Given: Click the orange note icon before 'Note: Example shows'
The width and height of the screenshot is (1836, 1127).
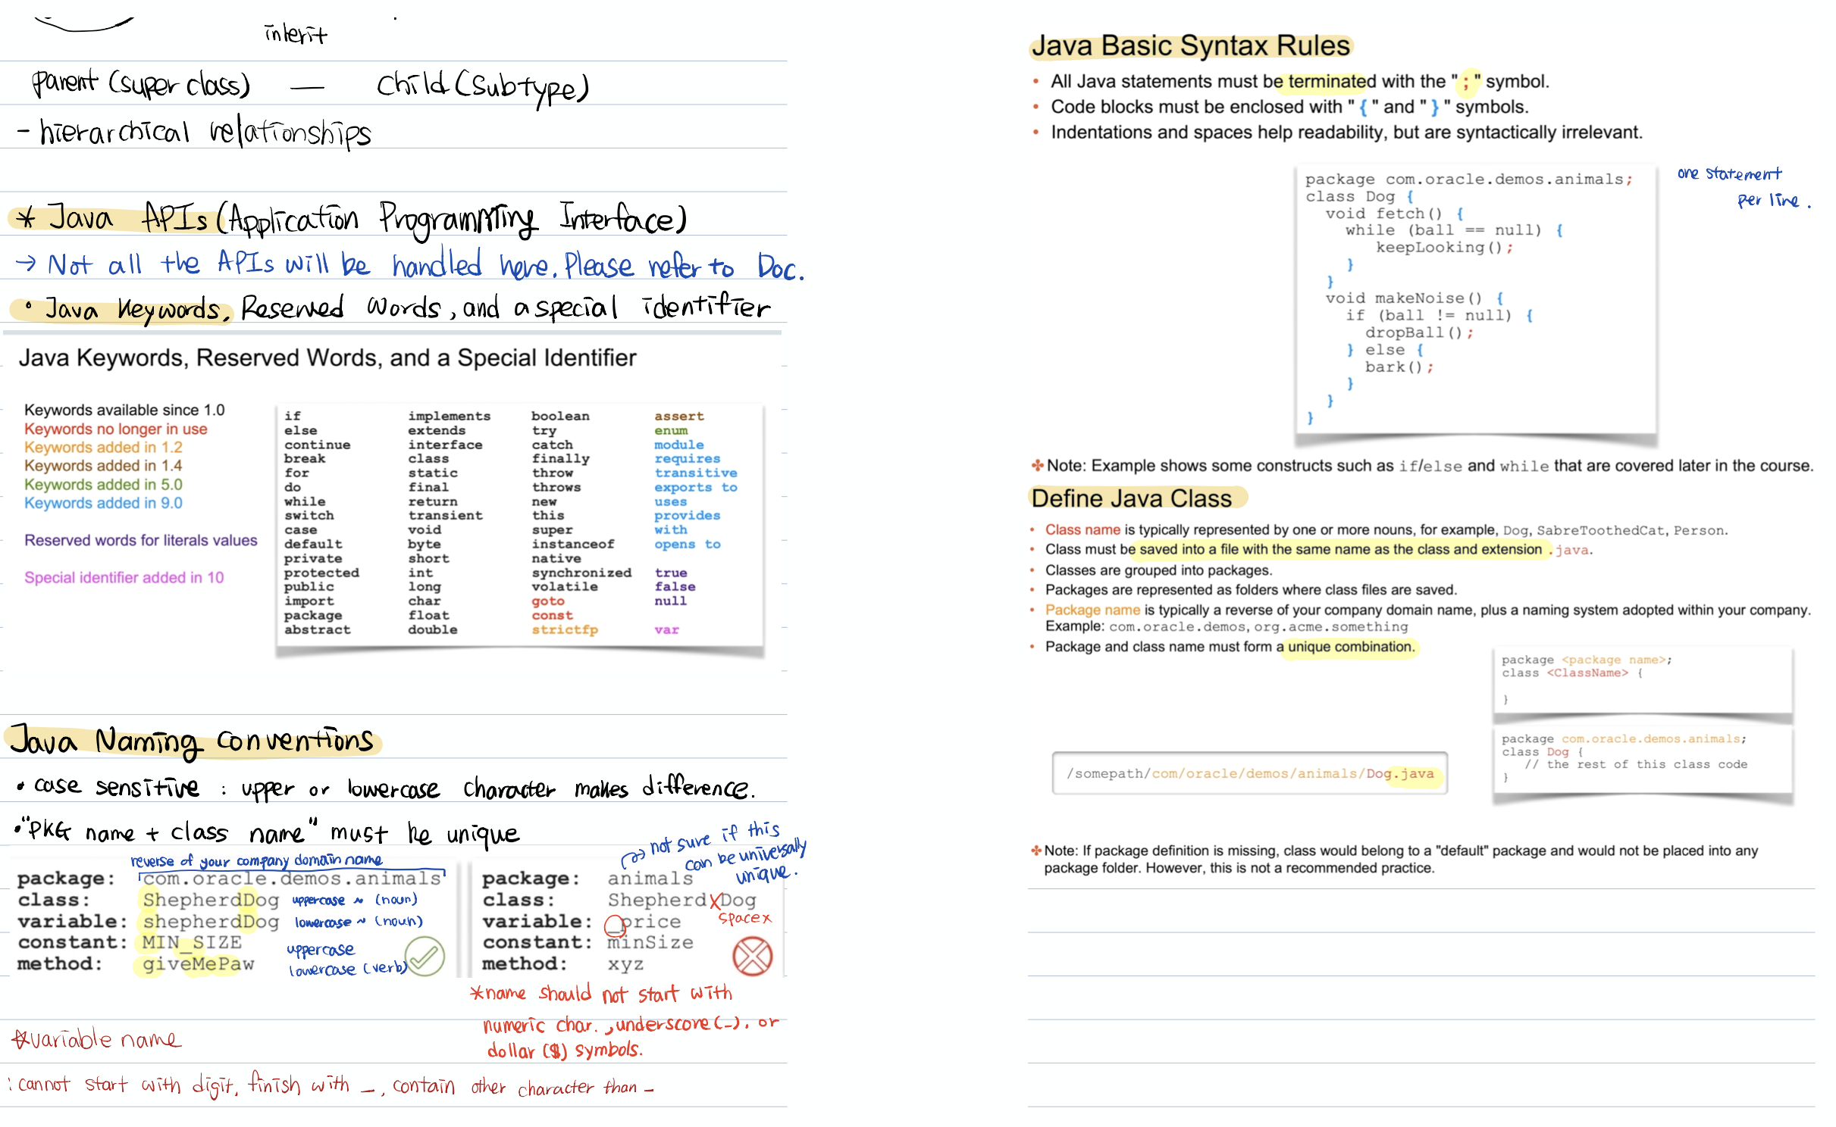Looking at the screenshot, I should 1036,466.
